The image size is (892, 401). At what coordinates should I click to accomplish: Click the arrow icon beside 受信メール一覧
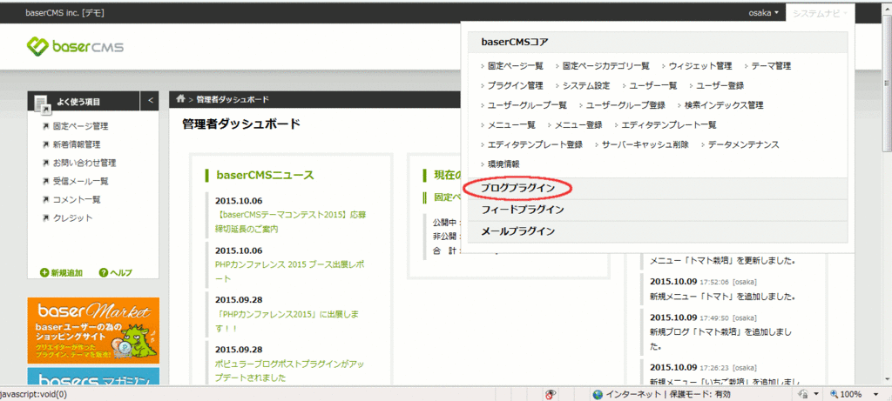46,181
